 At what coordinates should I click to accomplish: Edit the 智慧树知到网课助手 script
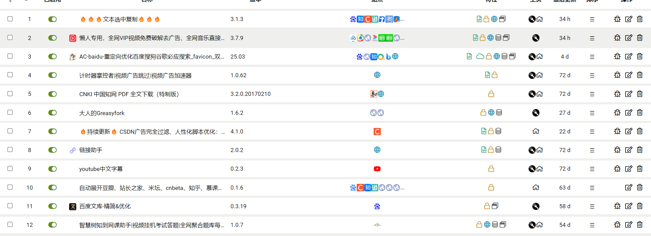629,224
